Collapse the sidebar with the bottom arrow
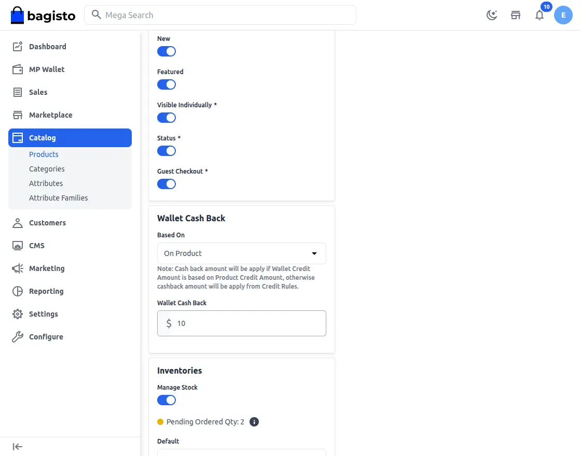 click(17, 446)
